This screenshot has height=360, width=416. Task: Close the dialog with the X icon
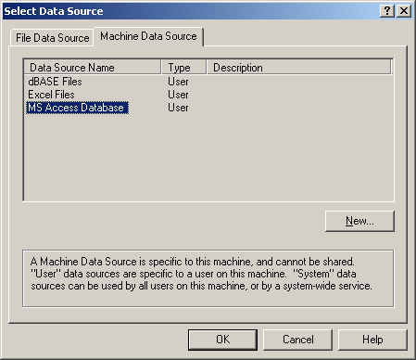pos(404,11)
